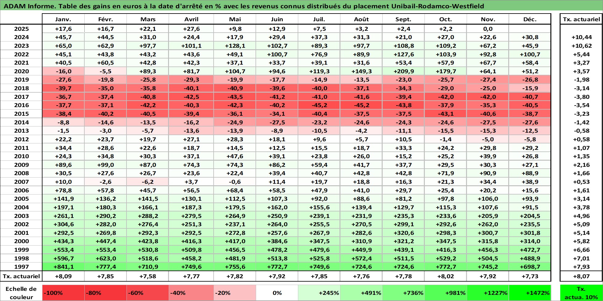This screenshot has height=301, width=603.
Task: Click the 2020 row label
Action: click(21, 71)
